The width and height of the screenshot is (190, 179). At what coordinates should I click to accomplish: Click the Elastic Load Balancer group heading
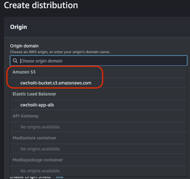tap(34, 94)
